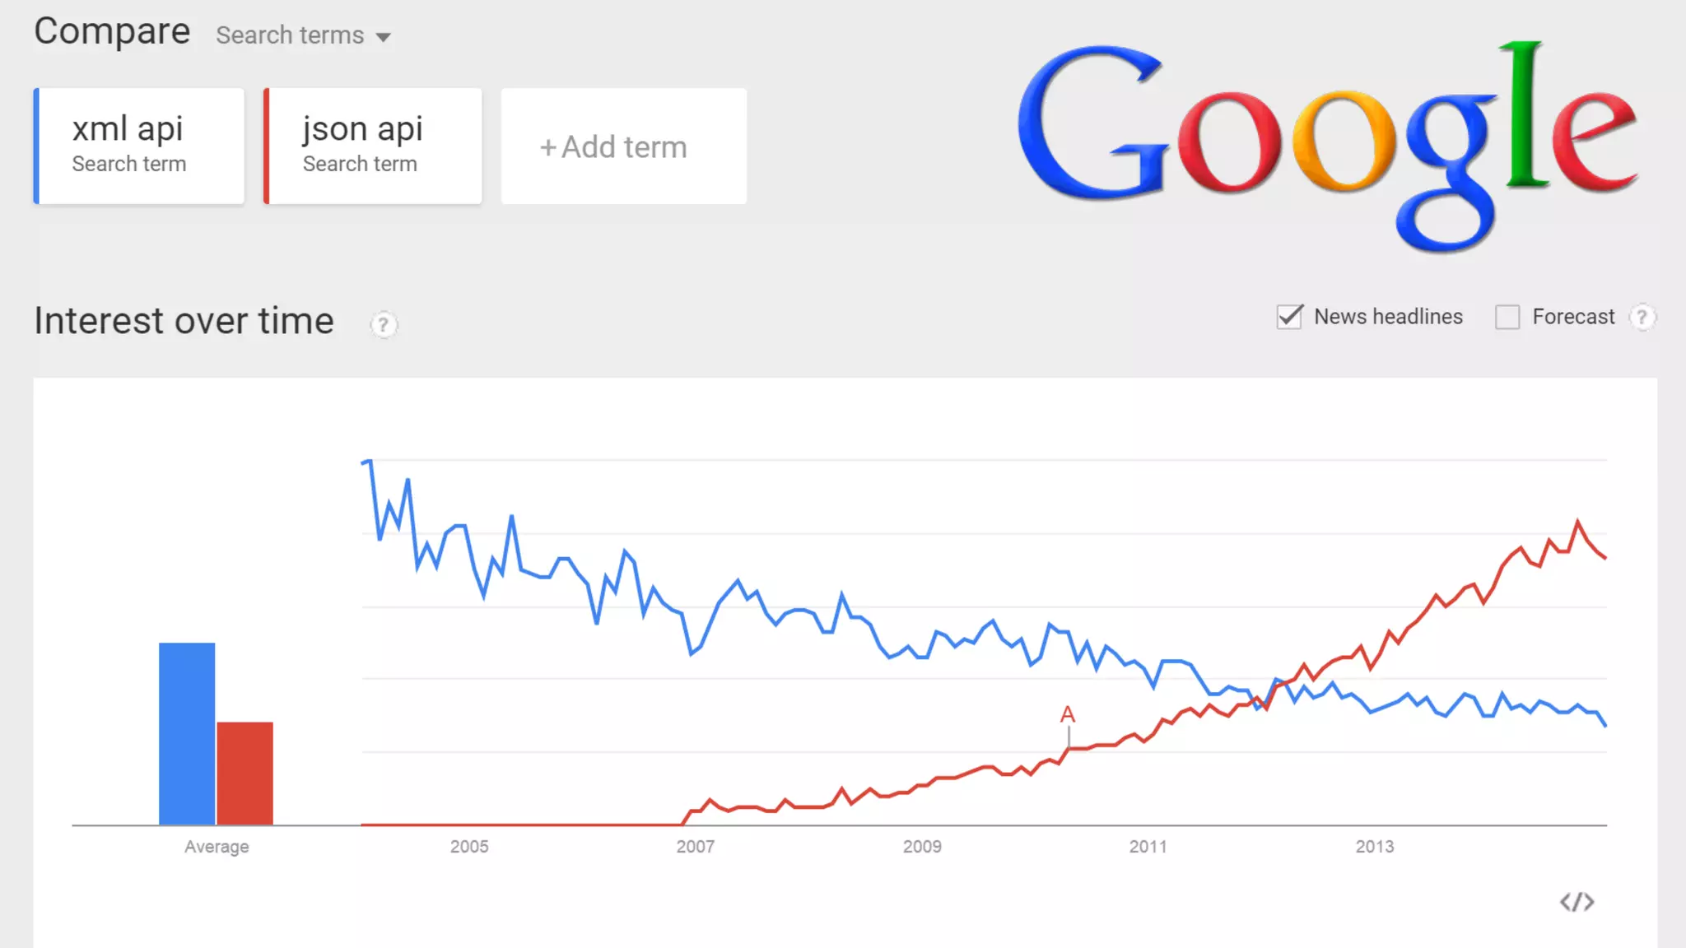The width and height of the screenshot is (1686, 948).
Task: Open the Search terms type selector
Action: 303,35
